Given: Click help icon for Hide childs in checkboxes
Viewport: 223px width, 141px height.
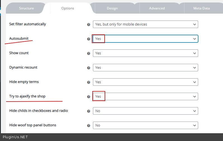Looking at the screenshot, I should coord(89,111).
